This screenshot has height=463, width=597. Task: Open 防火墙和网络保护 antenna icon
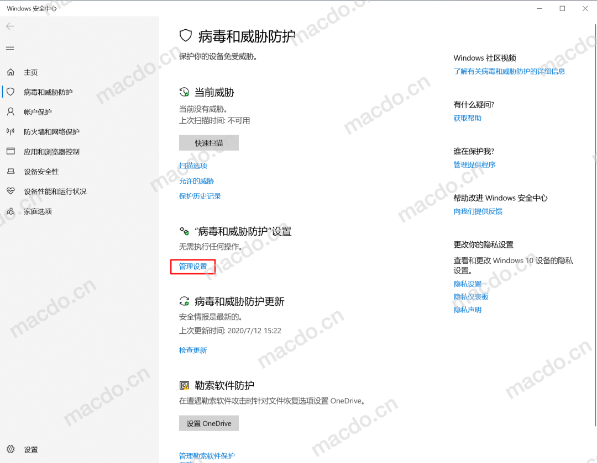point(11,131)
